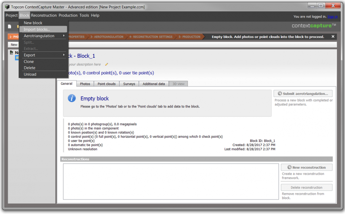Open the Help menu

coord(95,15)
